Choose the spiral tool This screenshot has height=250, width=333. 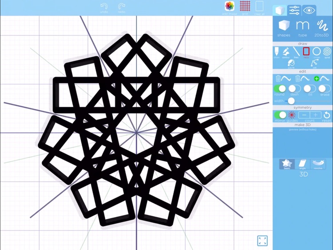[x=327, y=52]
